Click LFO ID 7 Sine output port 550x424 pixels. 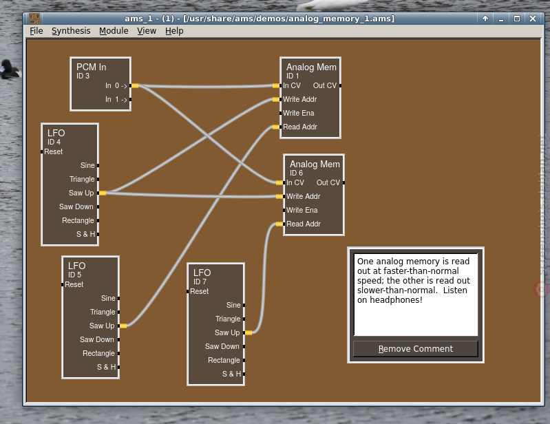pyautogui.click(x=244, y=305)
